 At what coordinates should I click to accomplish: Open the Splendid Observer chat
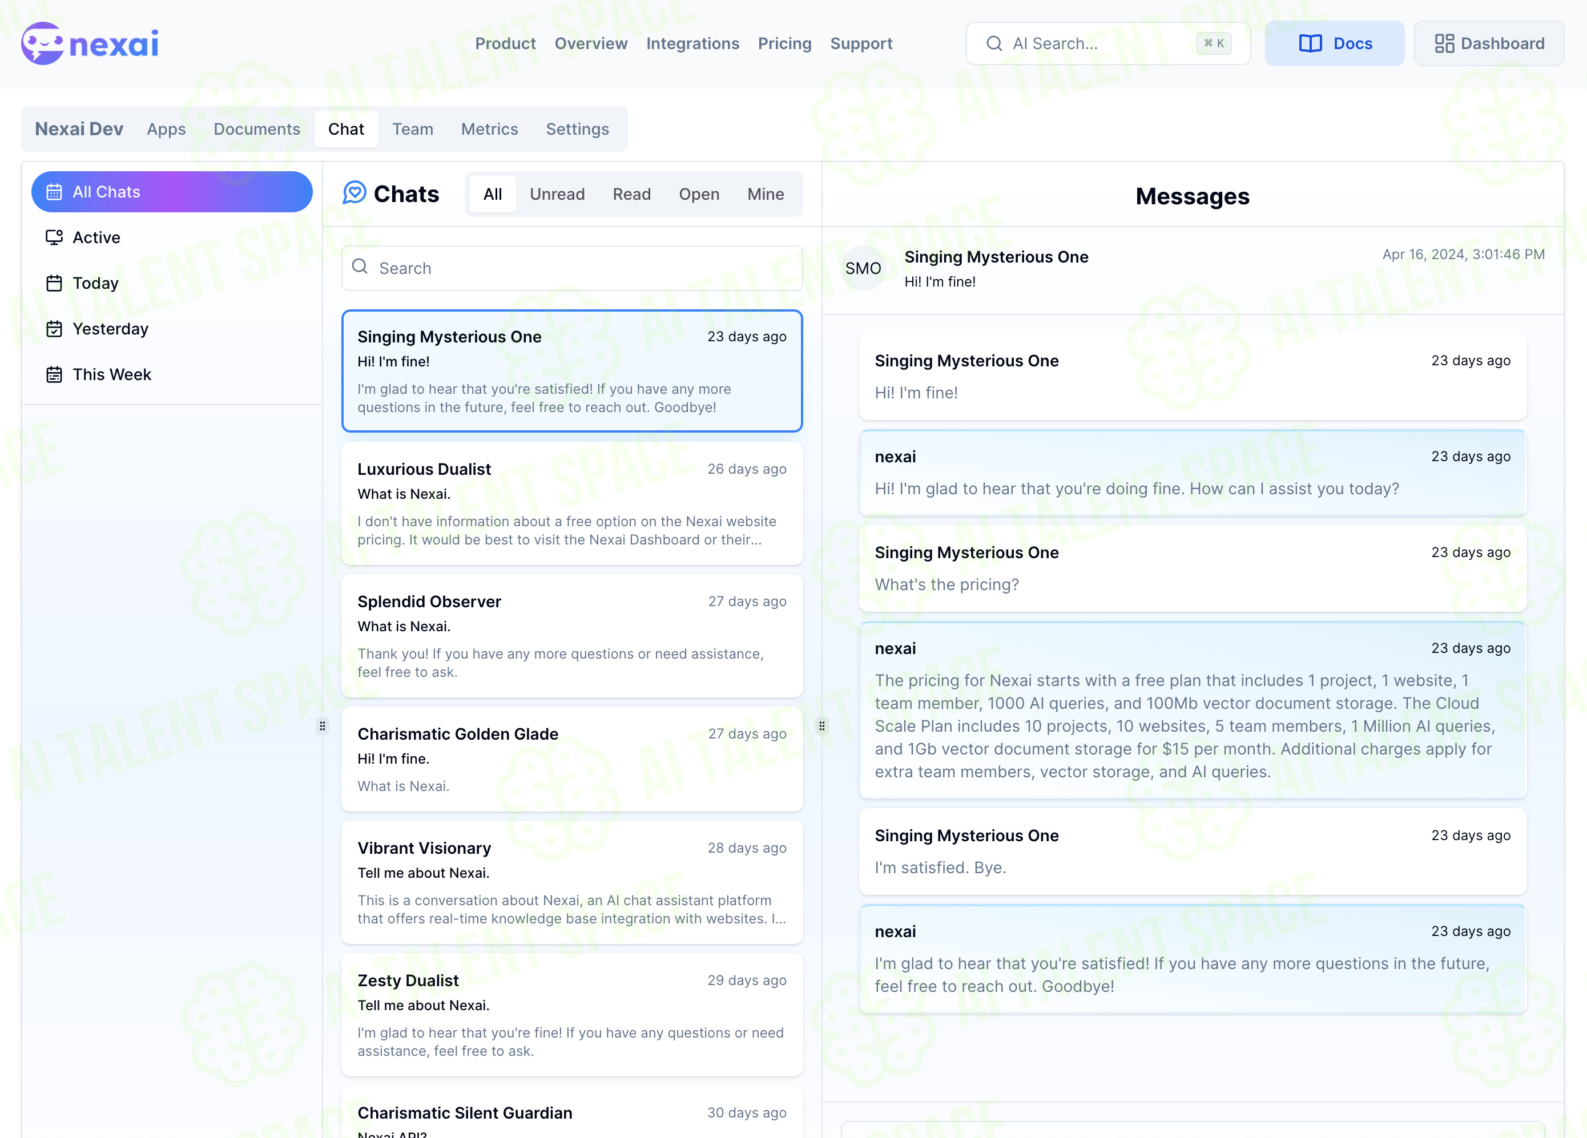571,636
